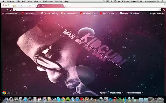Go forward with the forward arrow

7,10
